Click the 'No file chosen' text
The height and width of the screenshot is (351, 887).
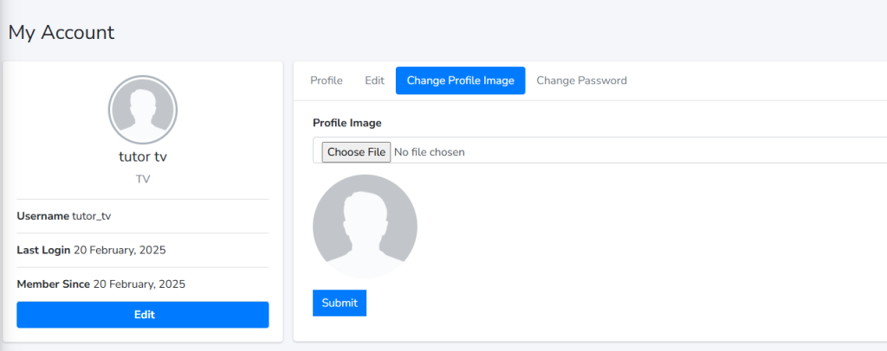click(429, 152)
